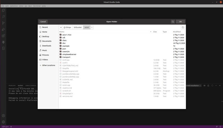The width and height of the screenshot is (223, 128).
Task: Open the Help menu
Action: click(x=44, y=6)
